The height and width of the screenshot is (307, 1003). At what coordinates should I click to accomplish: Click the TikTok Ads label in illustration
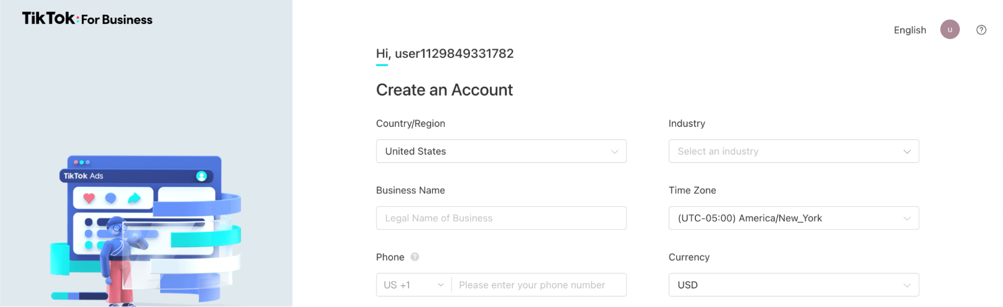83,176
